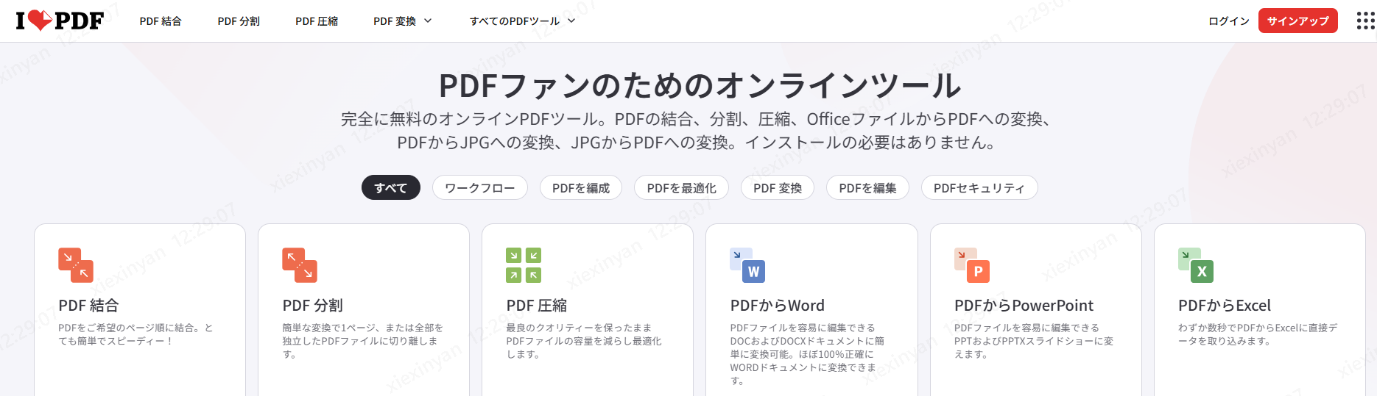
Task: Click the サインアップ button
Action: point(1298,21)
